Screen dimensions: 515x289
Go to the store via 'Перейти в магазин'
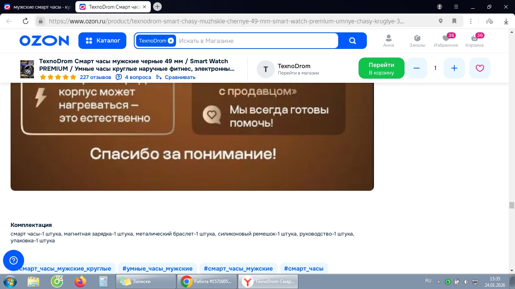299,73
